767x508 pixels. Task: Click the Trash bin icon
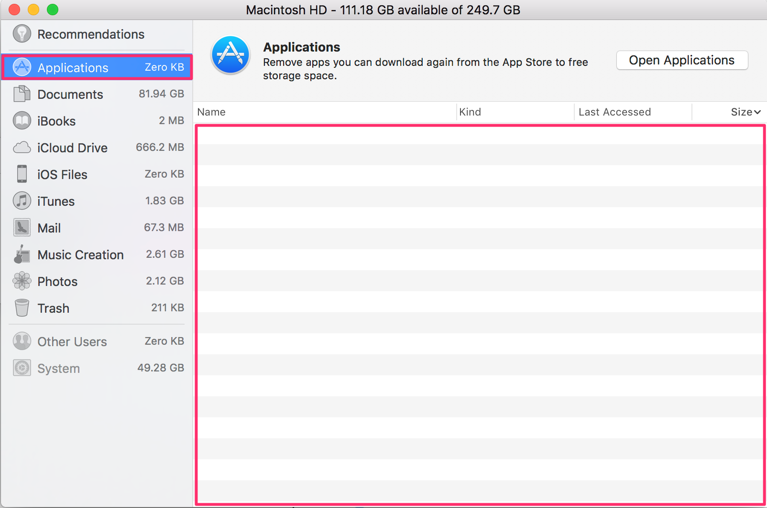(x=22, y=308)
